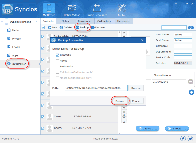196x143 pixels.
Task: Switch to the Call history tab
Action: pos(104,21)
